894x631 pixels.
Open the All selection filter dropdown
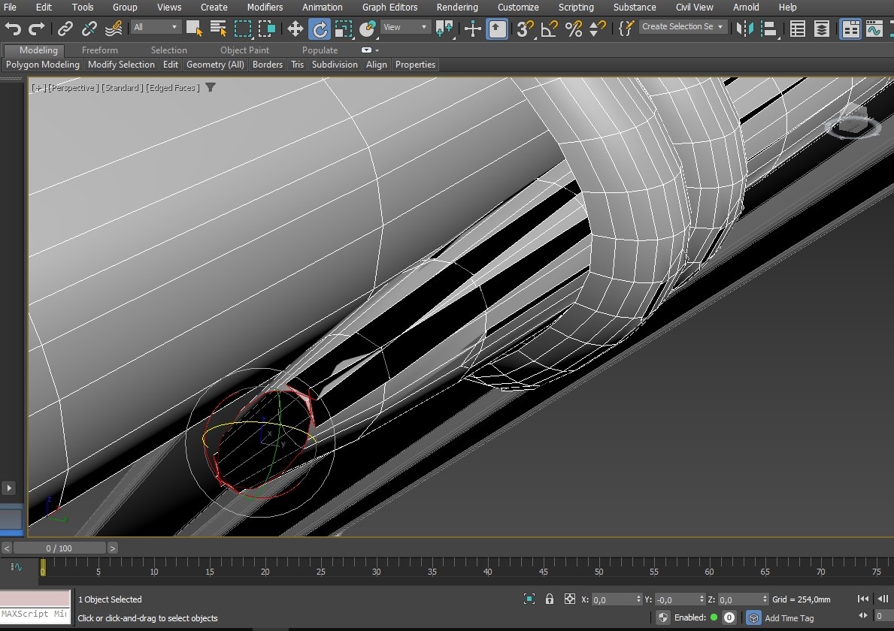pyautogui.click(x=156, y=27)
